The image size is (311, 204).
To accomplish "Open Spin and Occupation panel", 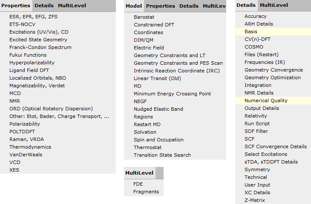I will 158,140.
